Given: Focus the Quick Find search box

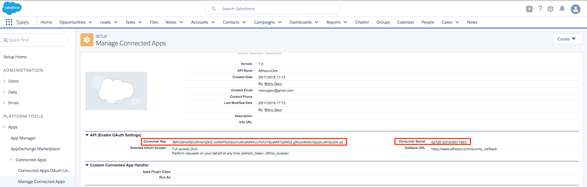Looking at the screenshot, I should (35, 40).
